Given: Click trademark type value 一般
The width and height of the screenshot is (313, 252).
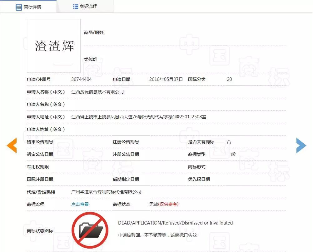Looking at the screenshot, I should [x=231, y=154].
